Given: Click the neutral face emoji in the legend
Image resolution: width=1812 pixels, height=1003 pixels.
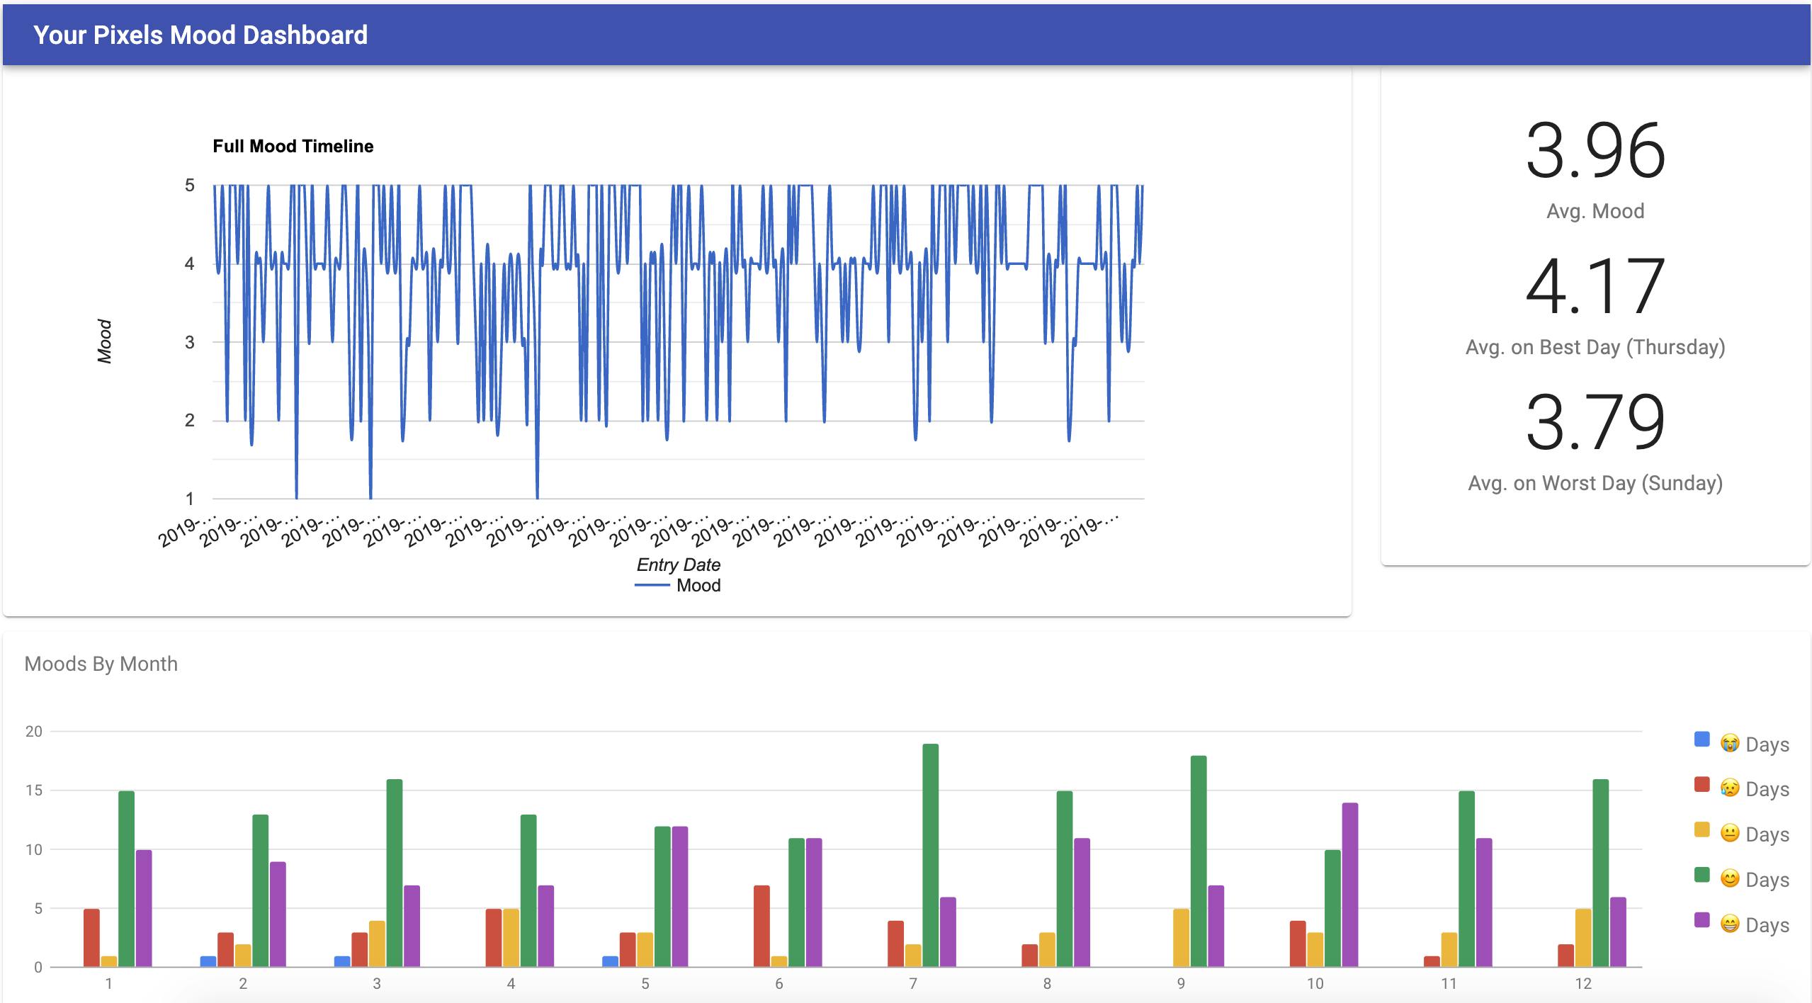Looking at the screenshot, I should [1730, 834].
